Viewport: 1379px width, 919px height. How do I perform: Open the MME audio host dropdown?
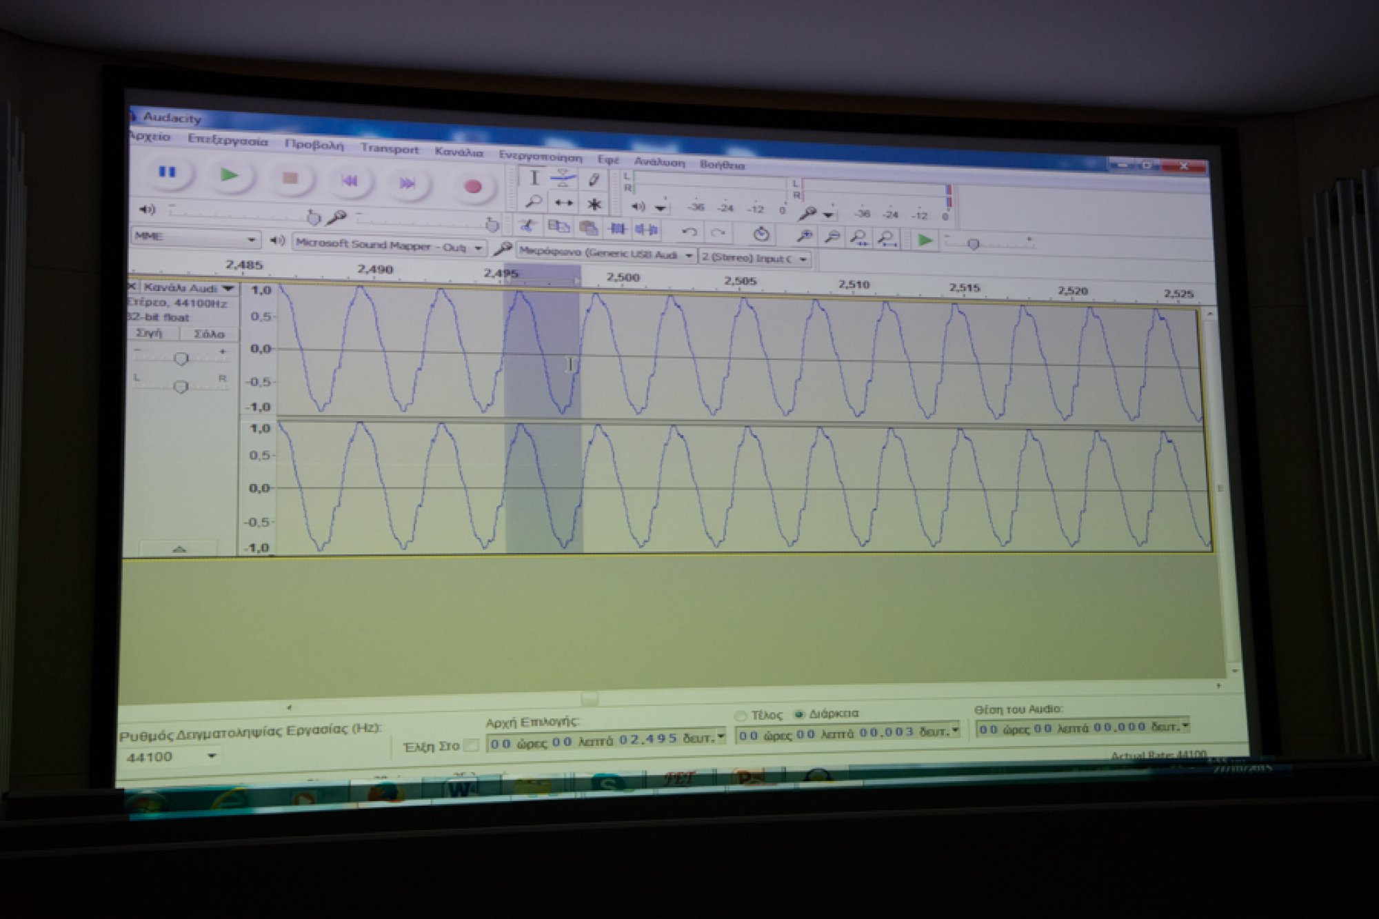coord(251,239)
